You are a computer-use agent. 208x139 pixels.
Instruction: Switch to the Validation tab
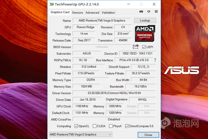[x=108, y=13]
